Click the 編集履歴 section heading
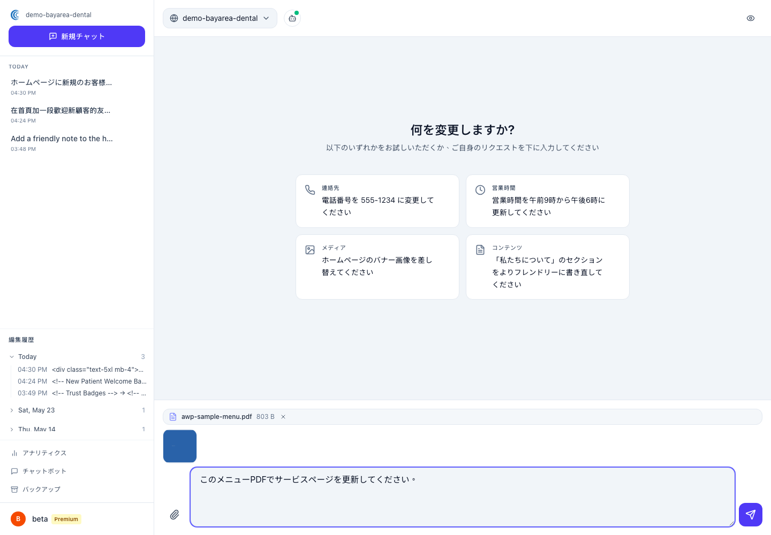The image size is (771, 535). [x=21, y=340]
